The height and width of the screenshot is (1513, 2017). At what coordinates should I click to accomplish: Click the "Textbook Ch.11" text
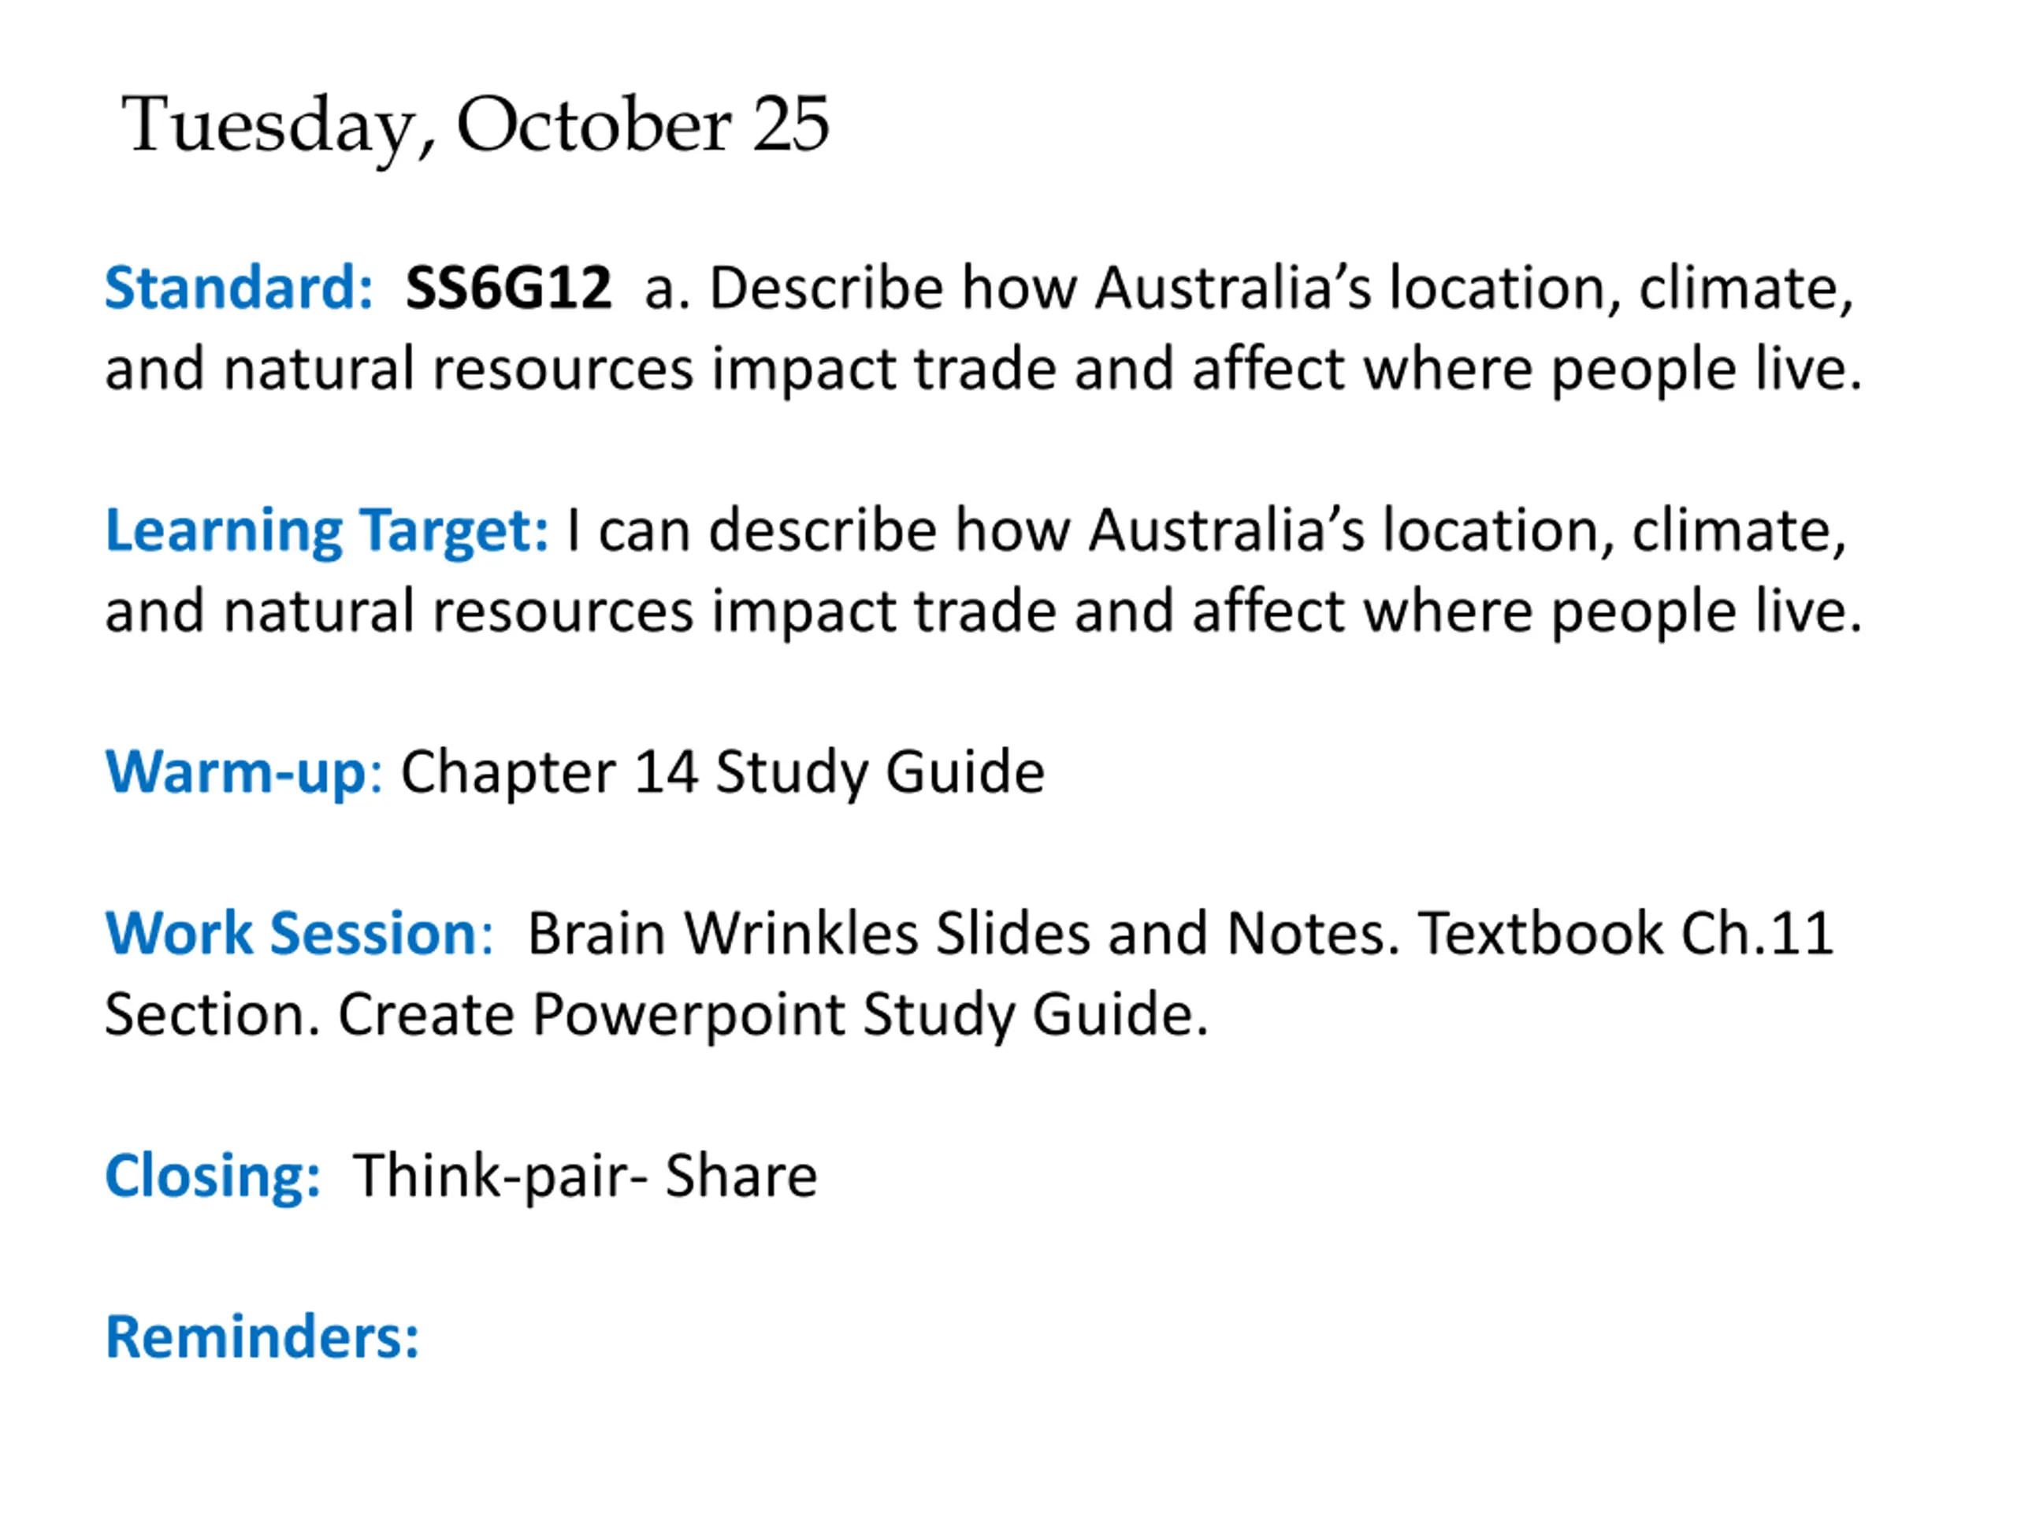(x=1625, y=933)
